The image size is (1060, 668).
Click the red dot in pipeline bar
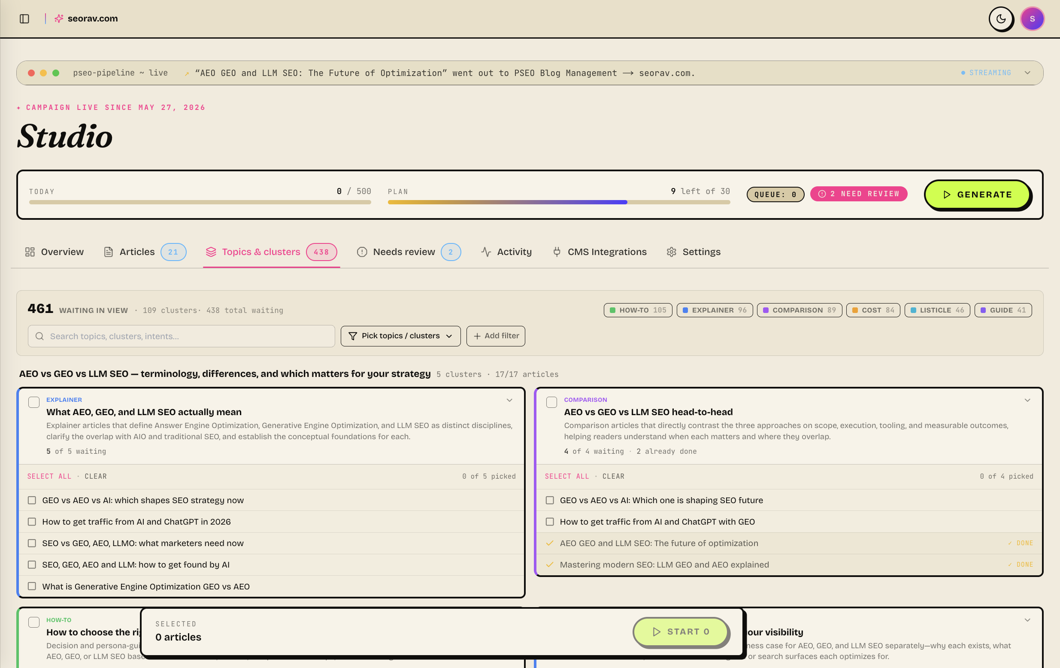click(31, 73)
